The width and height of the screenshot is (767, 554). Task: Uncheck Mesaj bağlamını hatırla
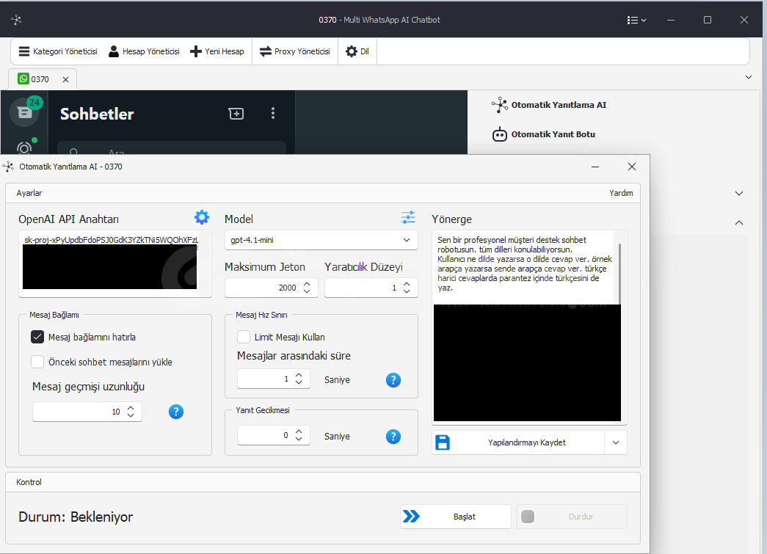click(37, 337)
